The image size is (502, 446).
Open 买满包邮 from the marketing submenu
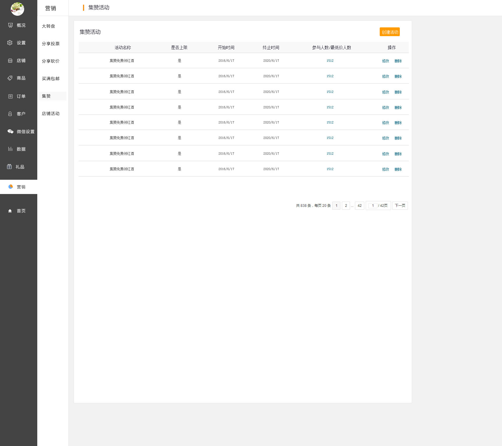[51, 79]
